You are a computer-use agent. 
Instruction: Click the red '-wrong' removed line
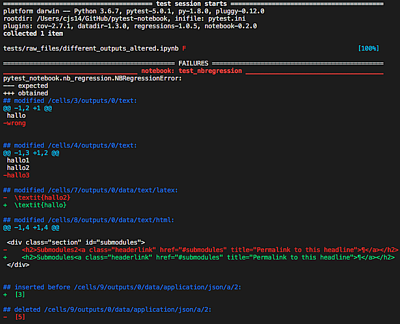pos(14,123)
